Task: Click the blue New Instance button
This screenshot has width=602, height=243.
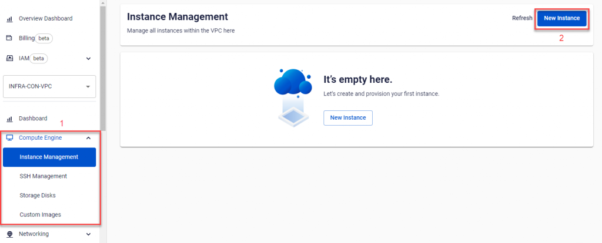Action: coord(561,18)
